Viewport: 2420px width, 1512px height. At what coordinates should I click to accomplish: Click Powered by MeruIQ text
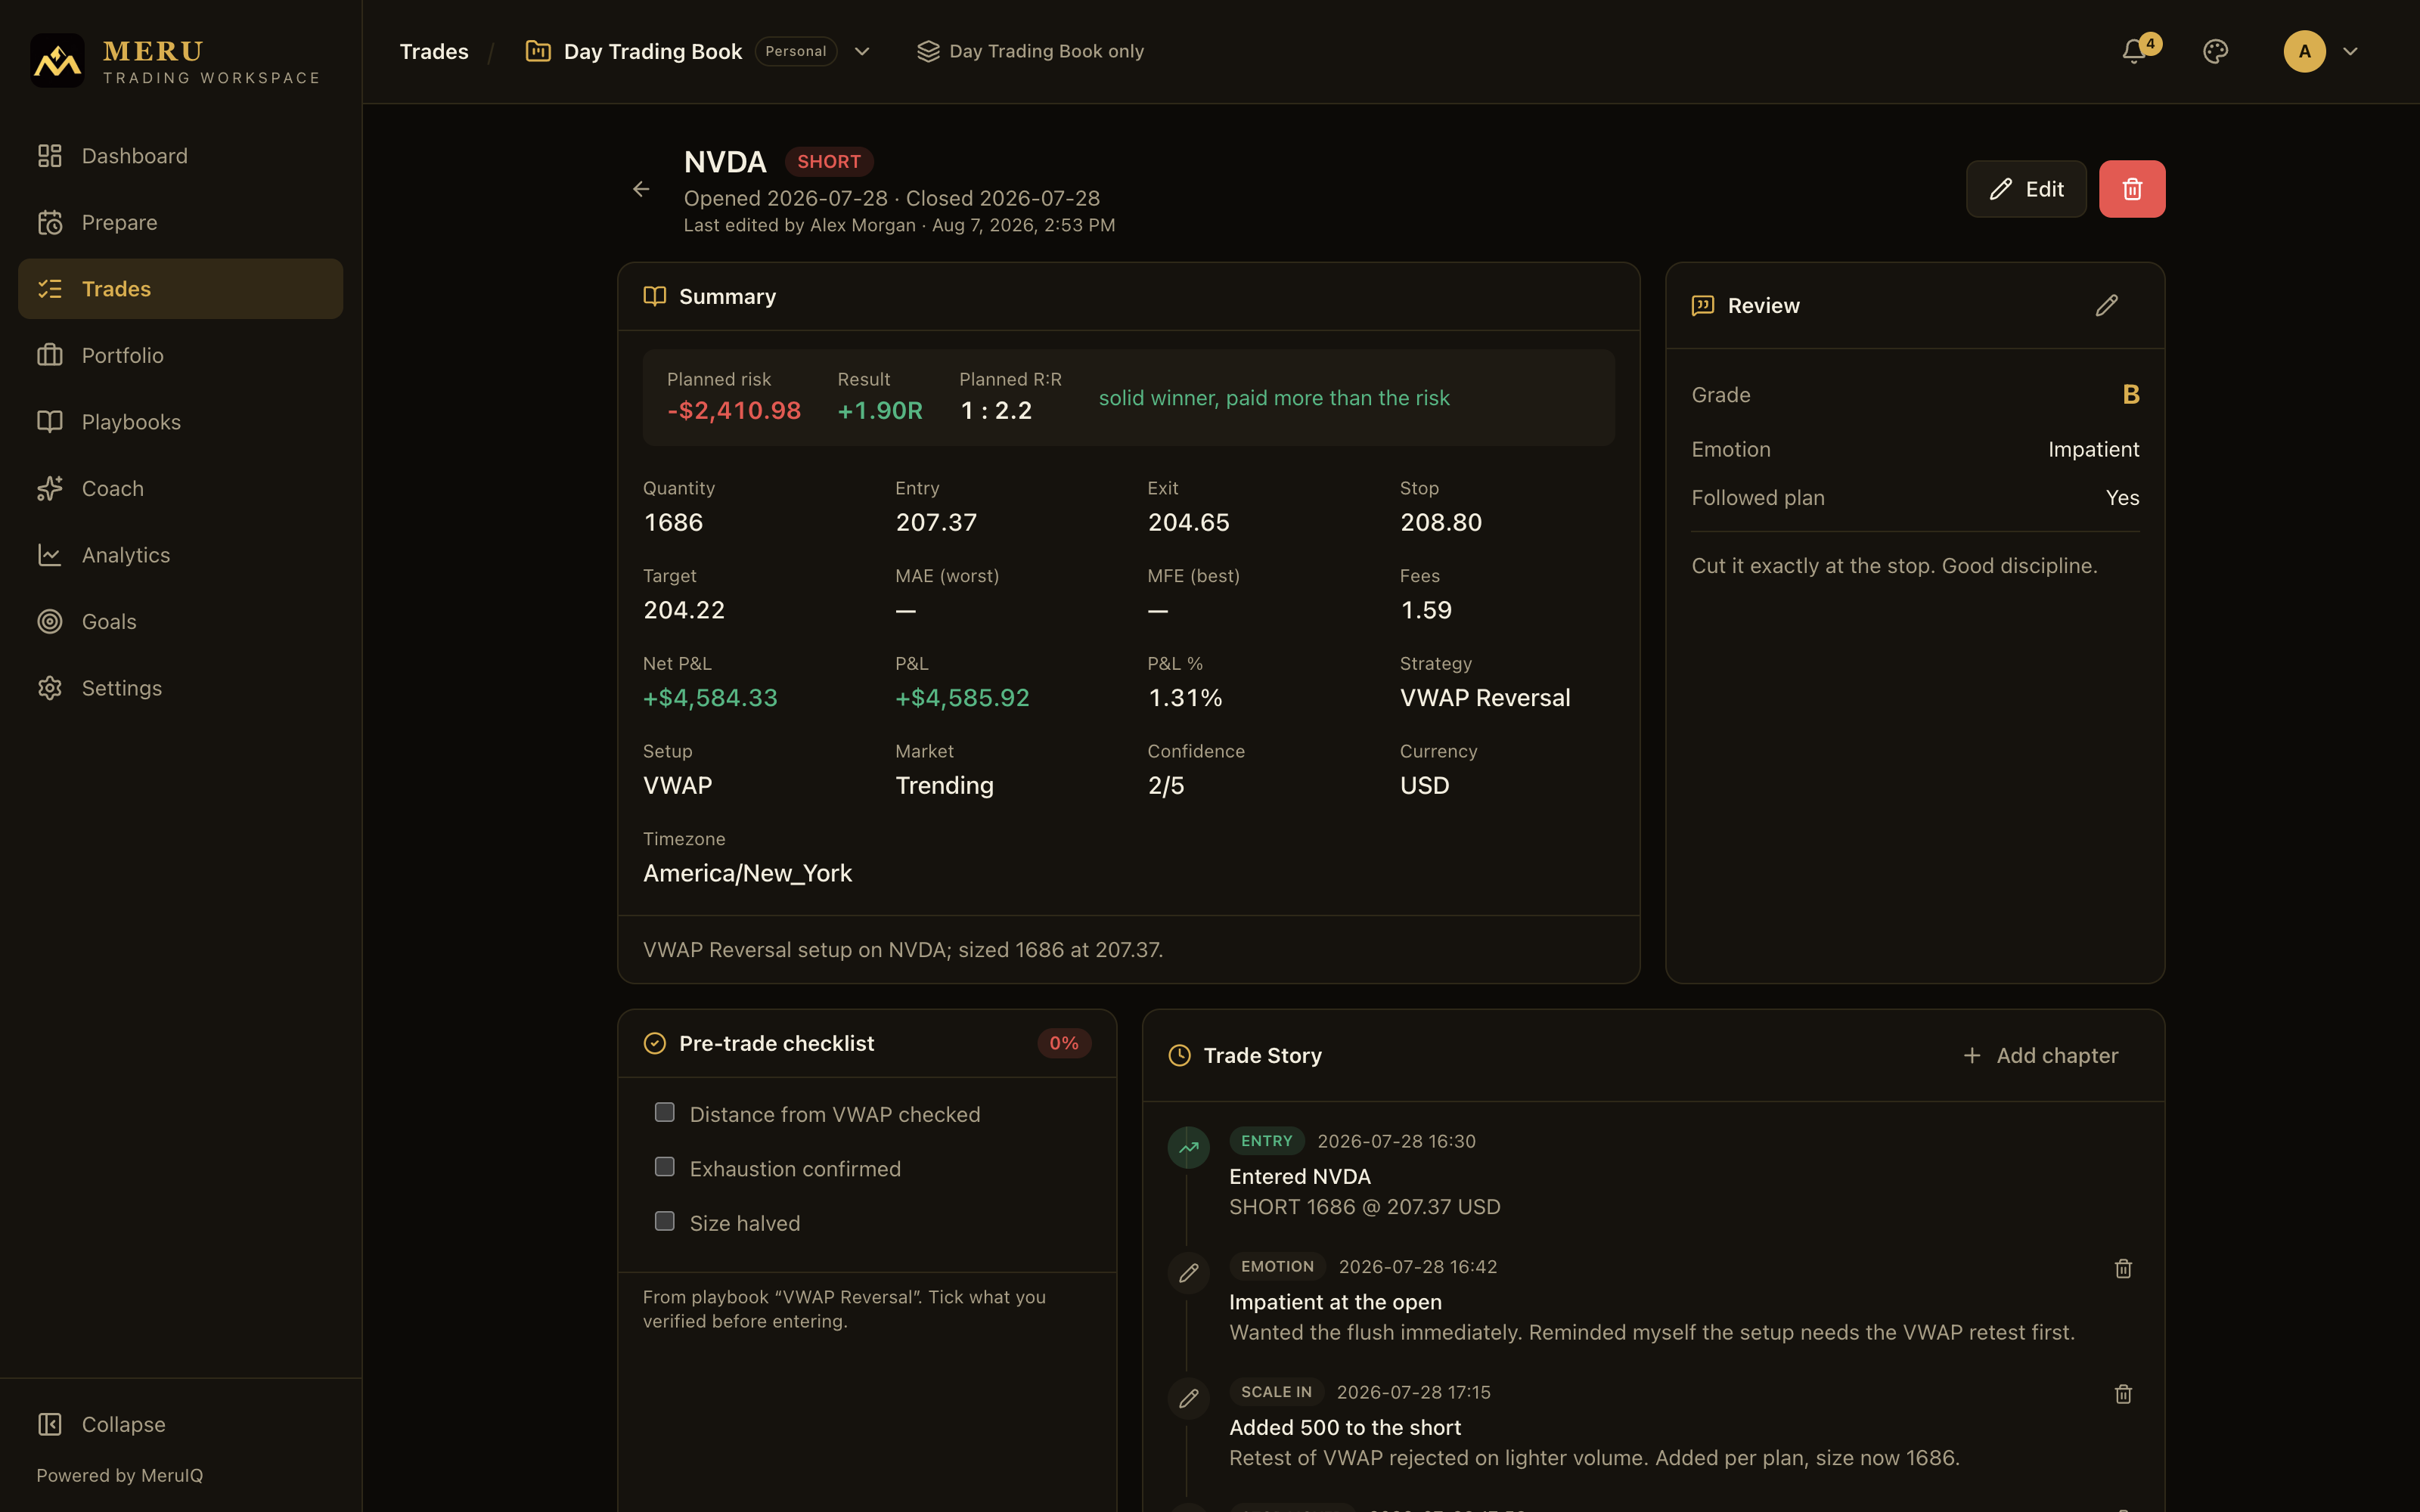(120, 1475)
